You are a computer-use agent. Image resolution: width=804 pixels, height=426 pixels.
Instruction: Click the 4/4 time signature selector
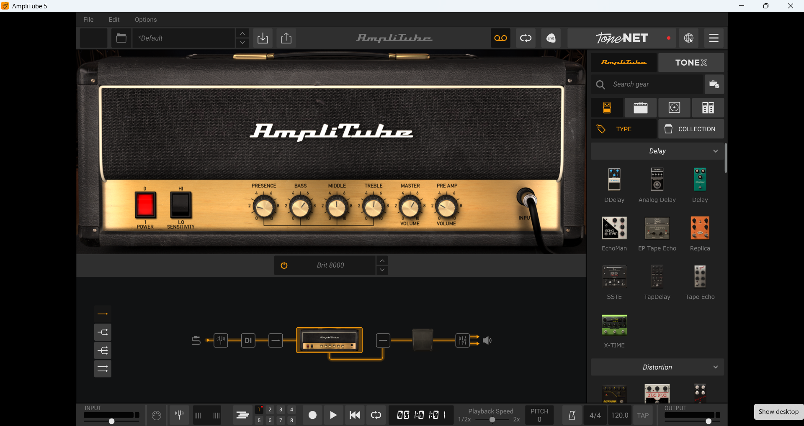point(595,415)
